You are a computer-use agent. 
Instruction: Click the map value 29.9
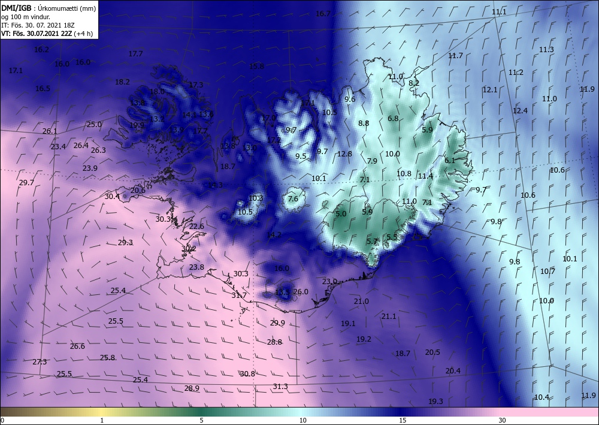click(277, 323)
